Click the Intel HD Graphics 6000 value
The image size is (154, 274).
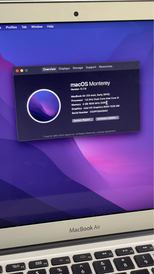(x=101, y=107)
